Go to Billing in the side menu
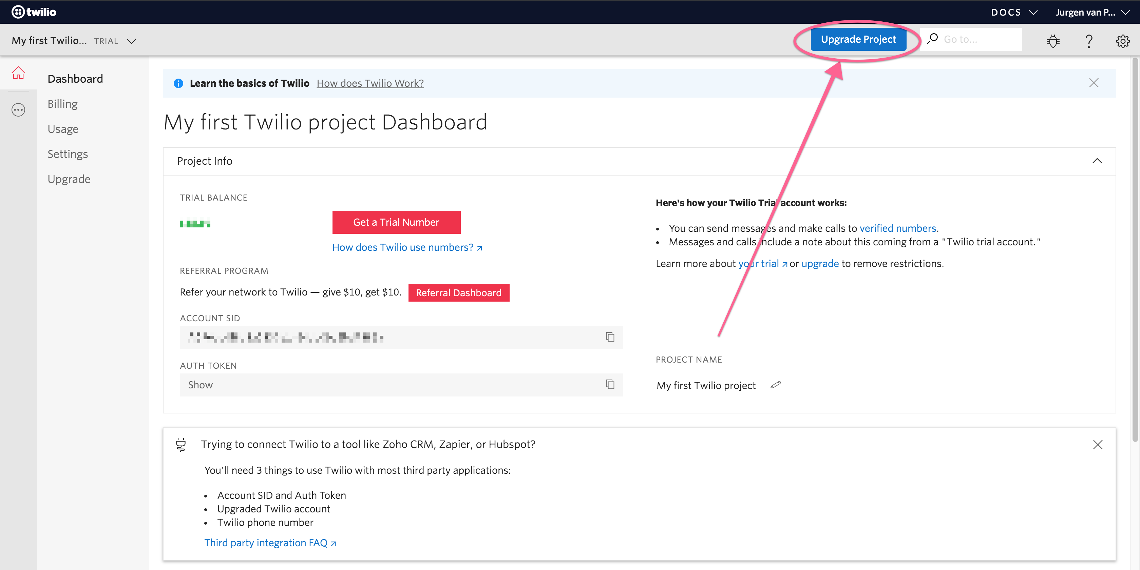Viewport: 1140px width, 570px height. (x=62, y=104)
